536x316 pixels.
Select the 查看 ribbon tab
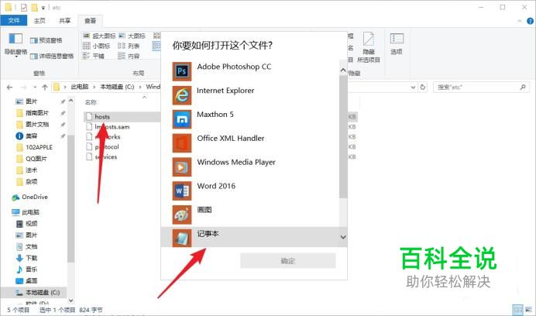click(91, 20)
